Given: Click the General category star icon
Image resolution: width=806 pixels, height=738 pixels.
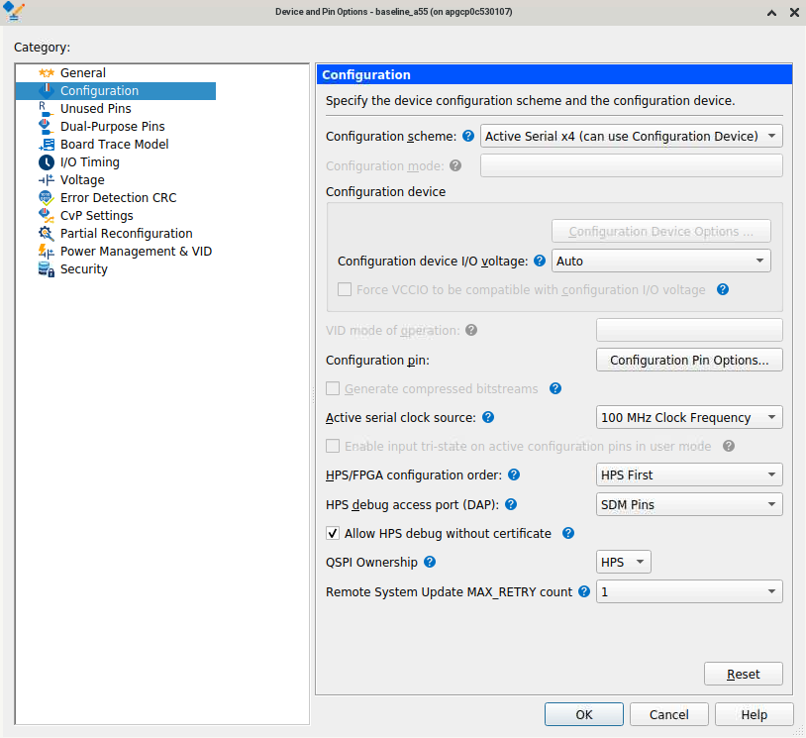Looking at the screenshot, I should tap(47, 73).
